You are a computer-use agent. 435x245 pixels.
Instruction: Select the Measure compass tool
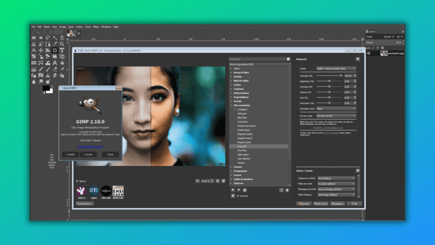(34, 51)
